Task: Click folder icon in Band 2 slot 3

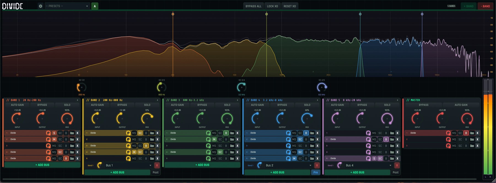Action: (152, 146)
